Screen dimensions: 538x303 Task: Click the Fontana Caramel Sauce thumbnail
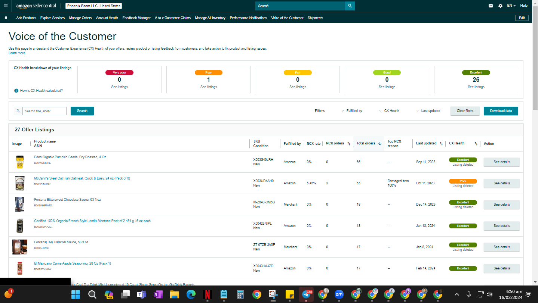tap(19, 247)
